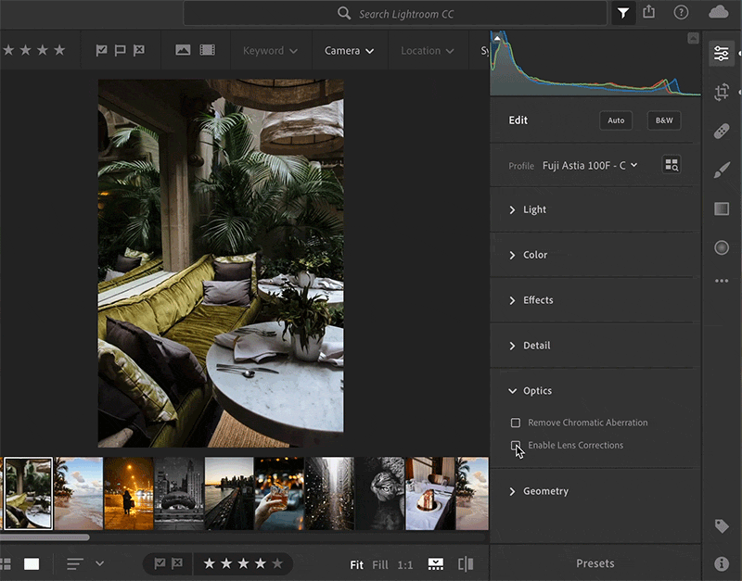Select the Crop and Rotate tool

pyautogui.click(x=722, y=92)
